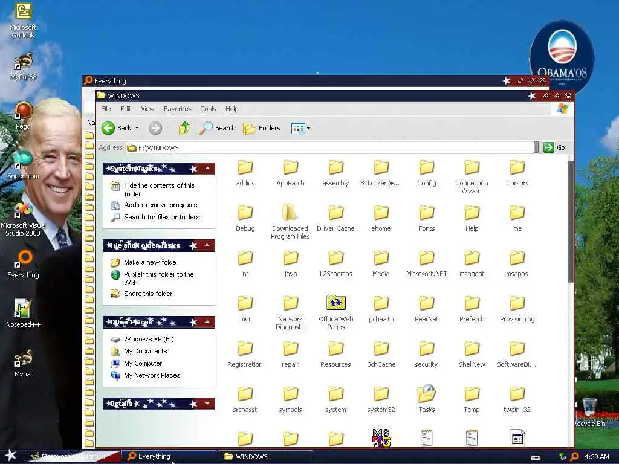Select the Connection Wizard folder

[x=472, y=176]
